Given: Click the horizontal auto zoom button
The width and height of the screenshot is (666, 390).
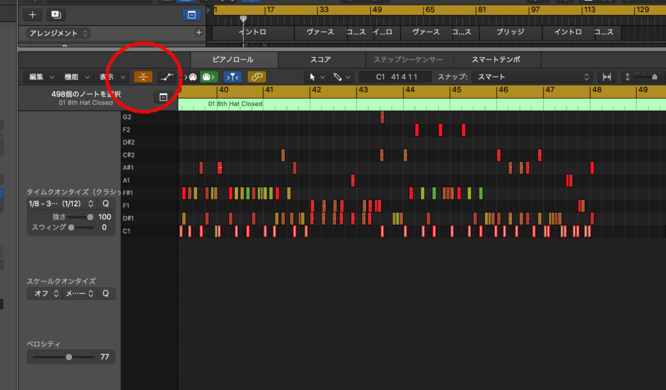Looking at the screenshot, I should (x=607, y=77).
